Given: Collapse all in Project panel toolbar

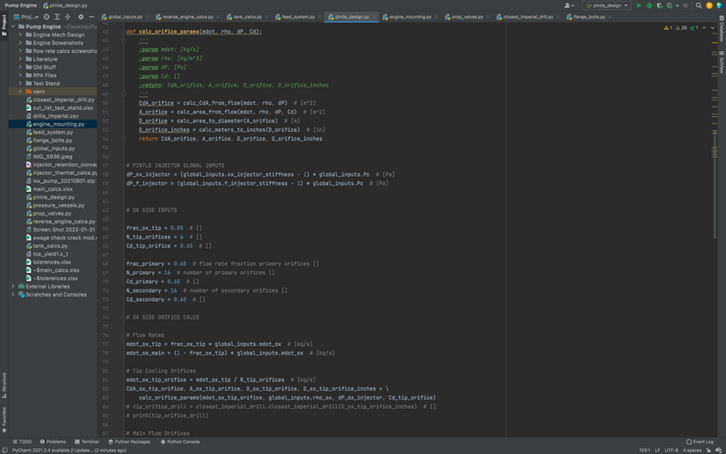Looking at the screenshot, I should point(68,17).
